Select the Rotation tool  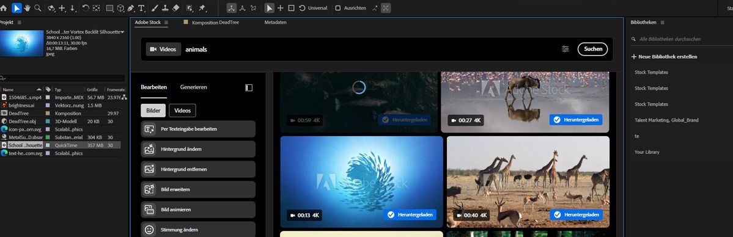tap(86, 8)
